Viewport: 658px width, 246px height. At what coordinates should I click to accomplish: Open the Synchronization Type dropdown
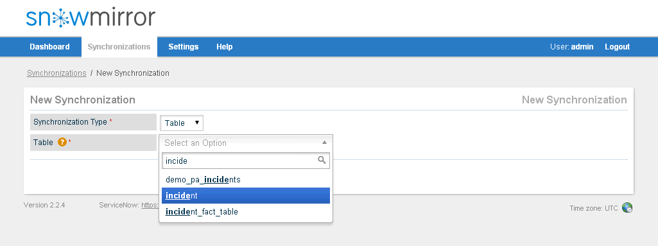(x=182, y=123)
